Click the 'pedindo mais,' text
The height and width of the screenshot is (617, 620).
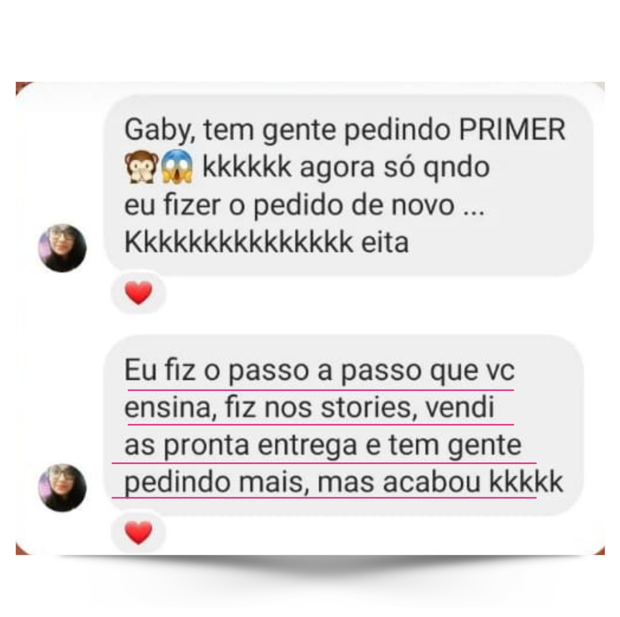pyautogui.click(x=217, y=483)
